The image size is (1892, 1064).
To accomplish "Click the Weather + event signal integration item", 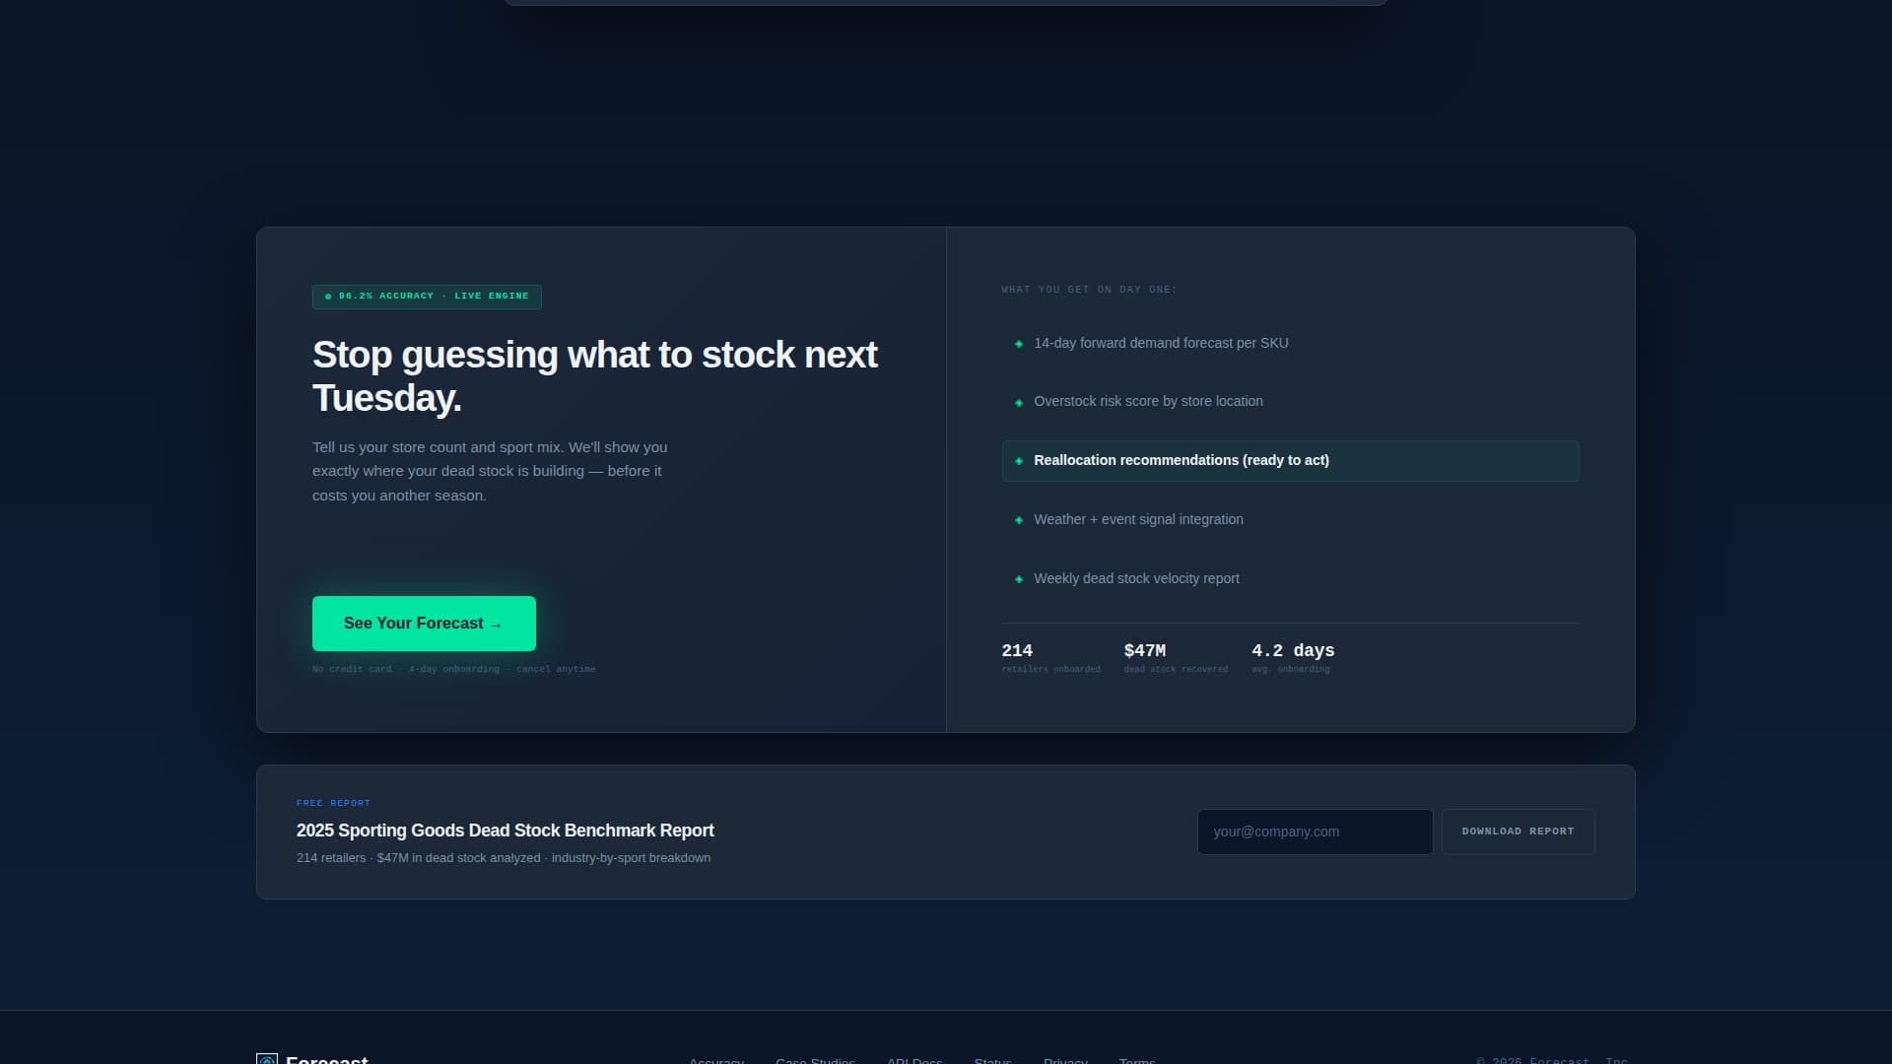I will [x=1290, y=520].
